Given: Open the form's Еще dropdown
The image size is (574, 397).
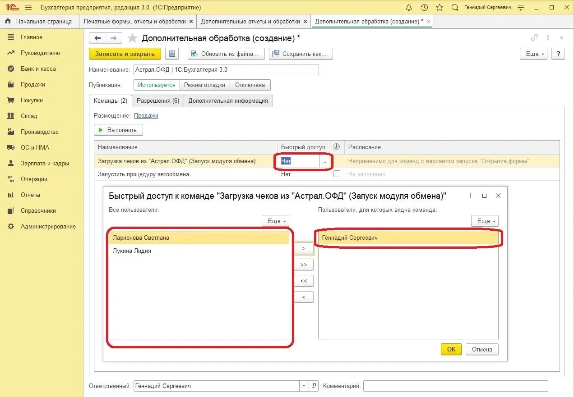Looking at the screenshot, I should 534,54.
